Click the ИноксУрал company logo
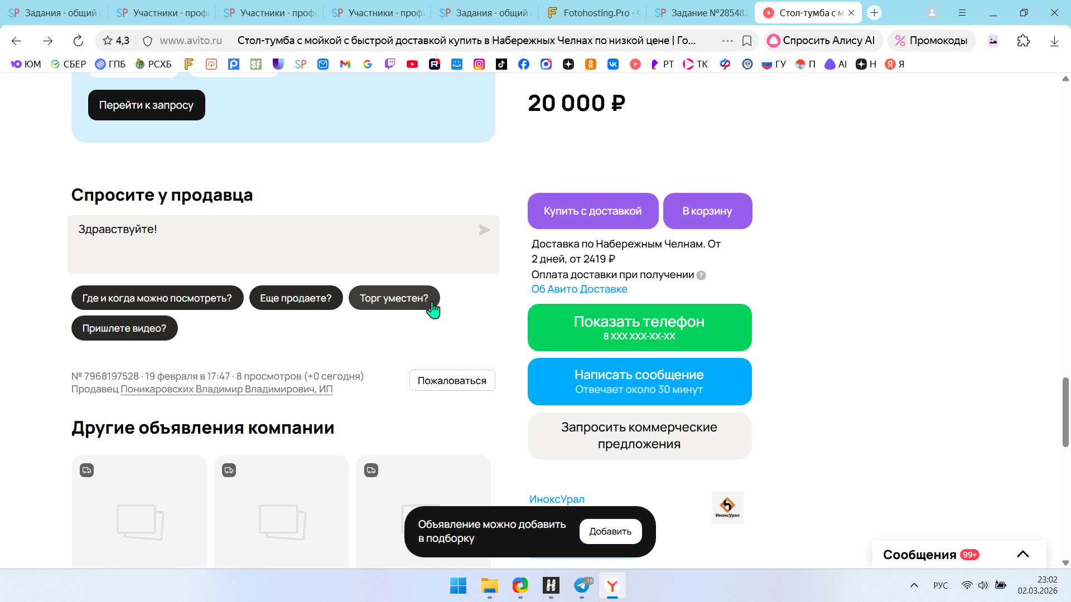Screen dimensions: 1071x602 tap(727, 507)
